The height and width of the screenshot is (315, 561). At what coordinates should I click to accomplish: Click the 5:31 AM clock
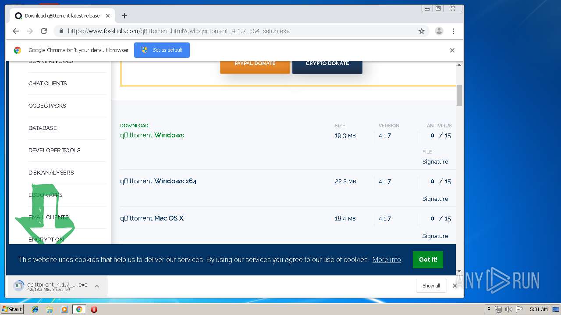539,309
